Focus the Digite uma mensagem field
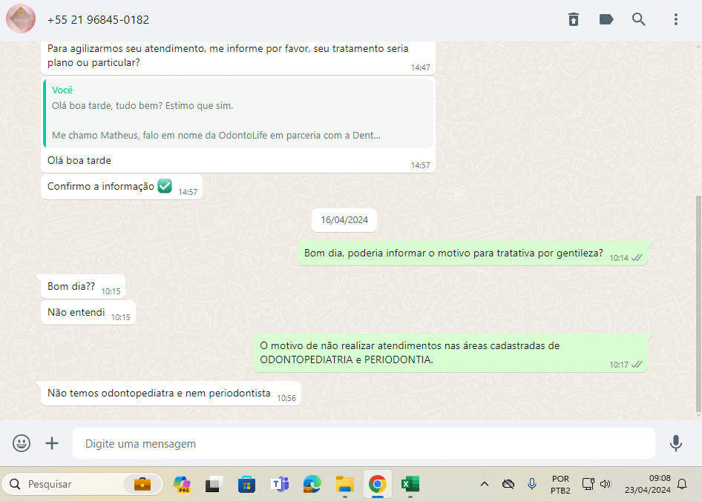Screen dimensions: 702x501 364,443
